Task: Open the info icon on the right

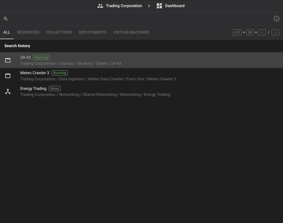Action: click(276, 18)
